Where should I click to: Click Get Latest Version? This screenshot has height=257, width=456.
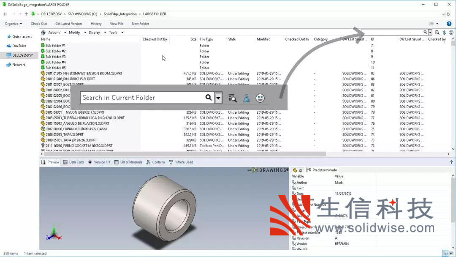click(69, 24)
